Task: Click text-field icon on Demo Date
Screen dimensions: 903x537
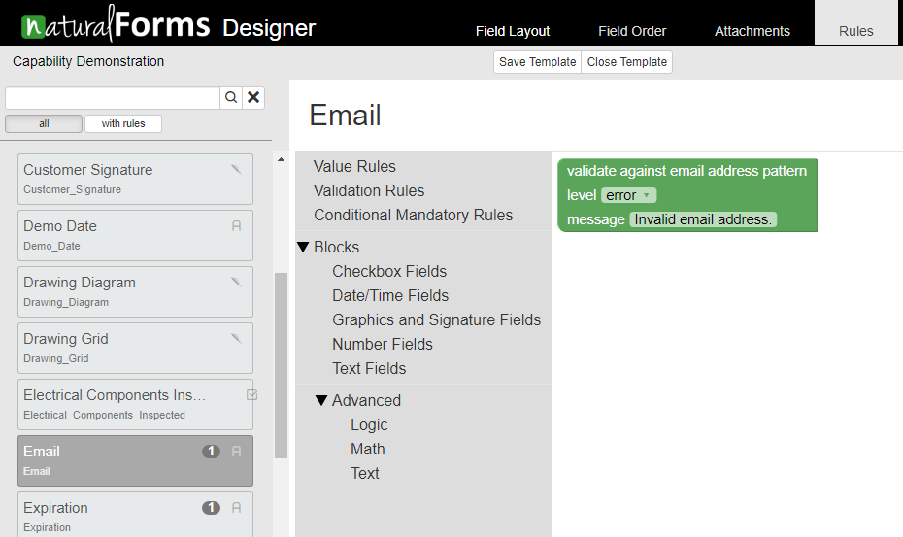Action: 236,226
